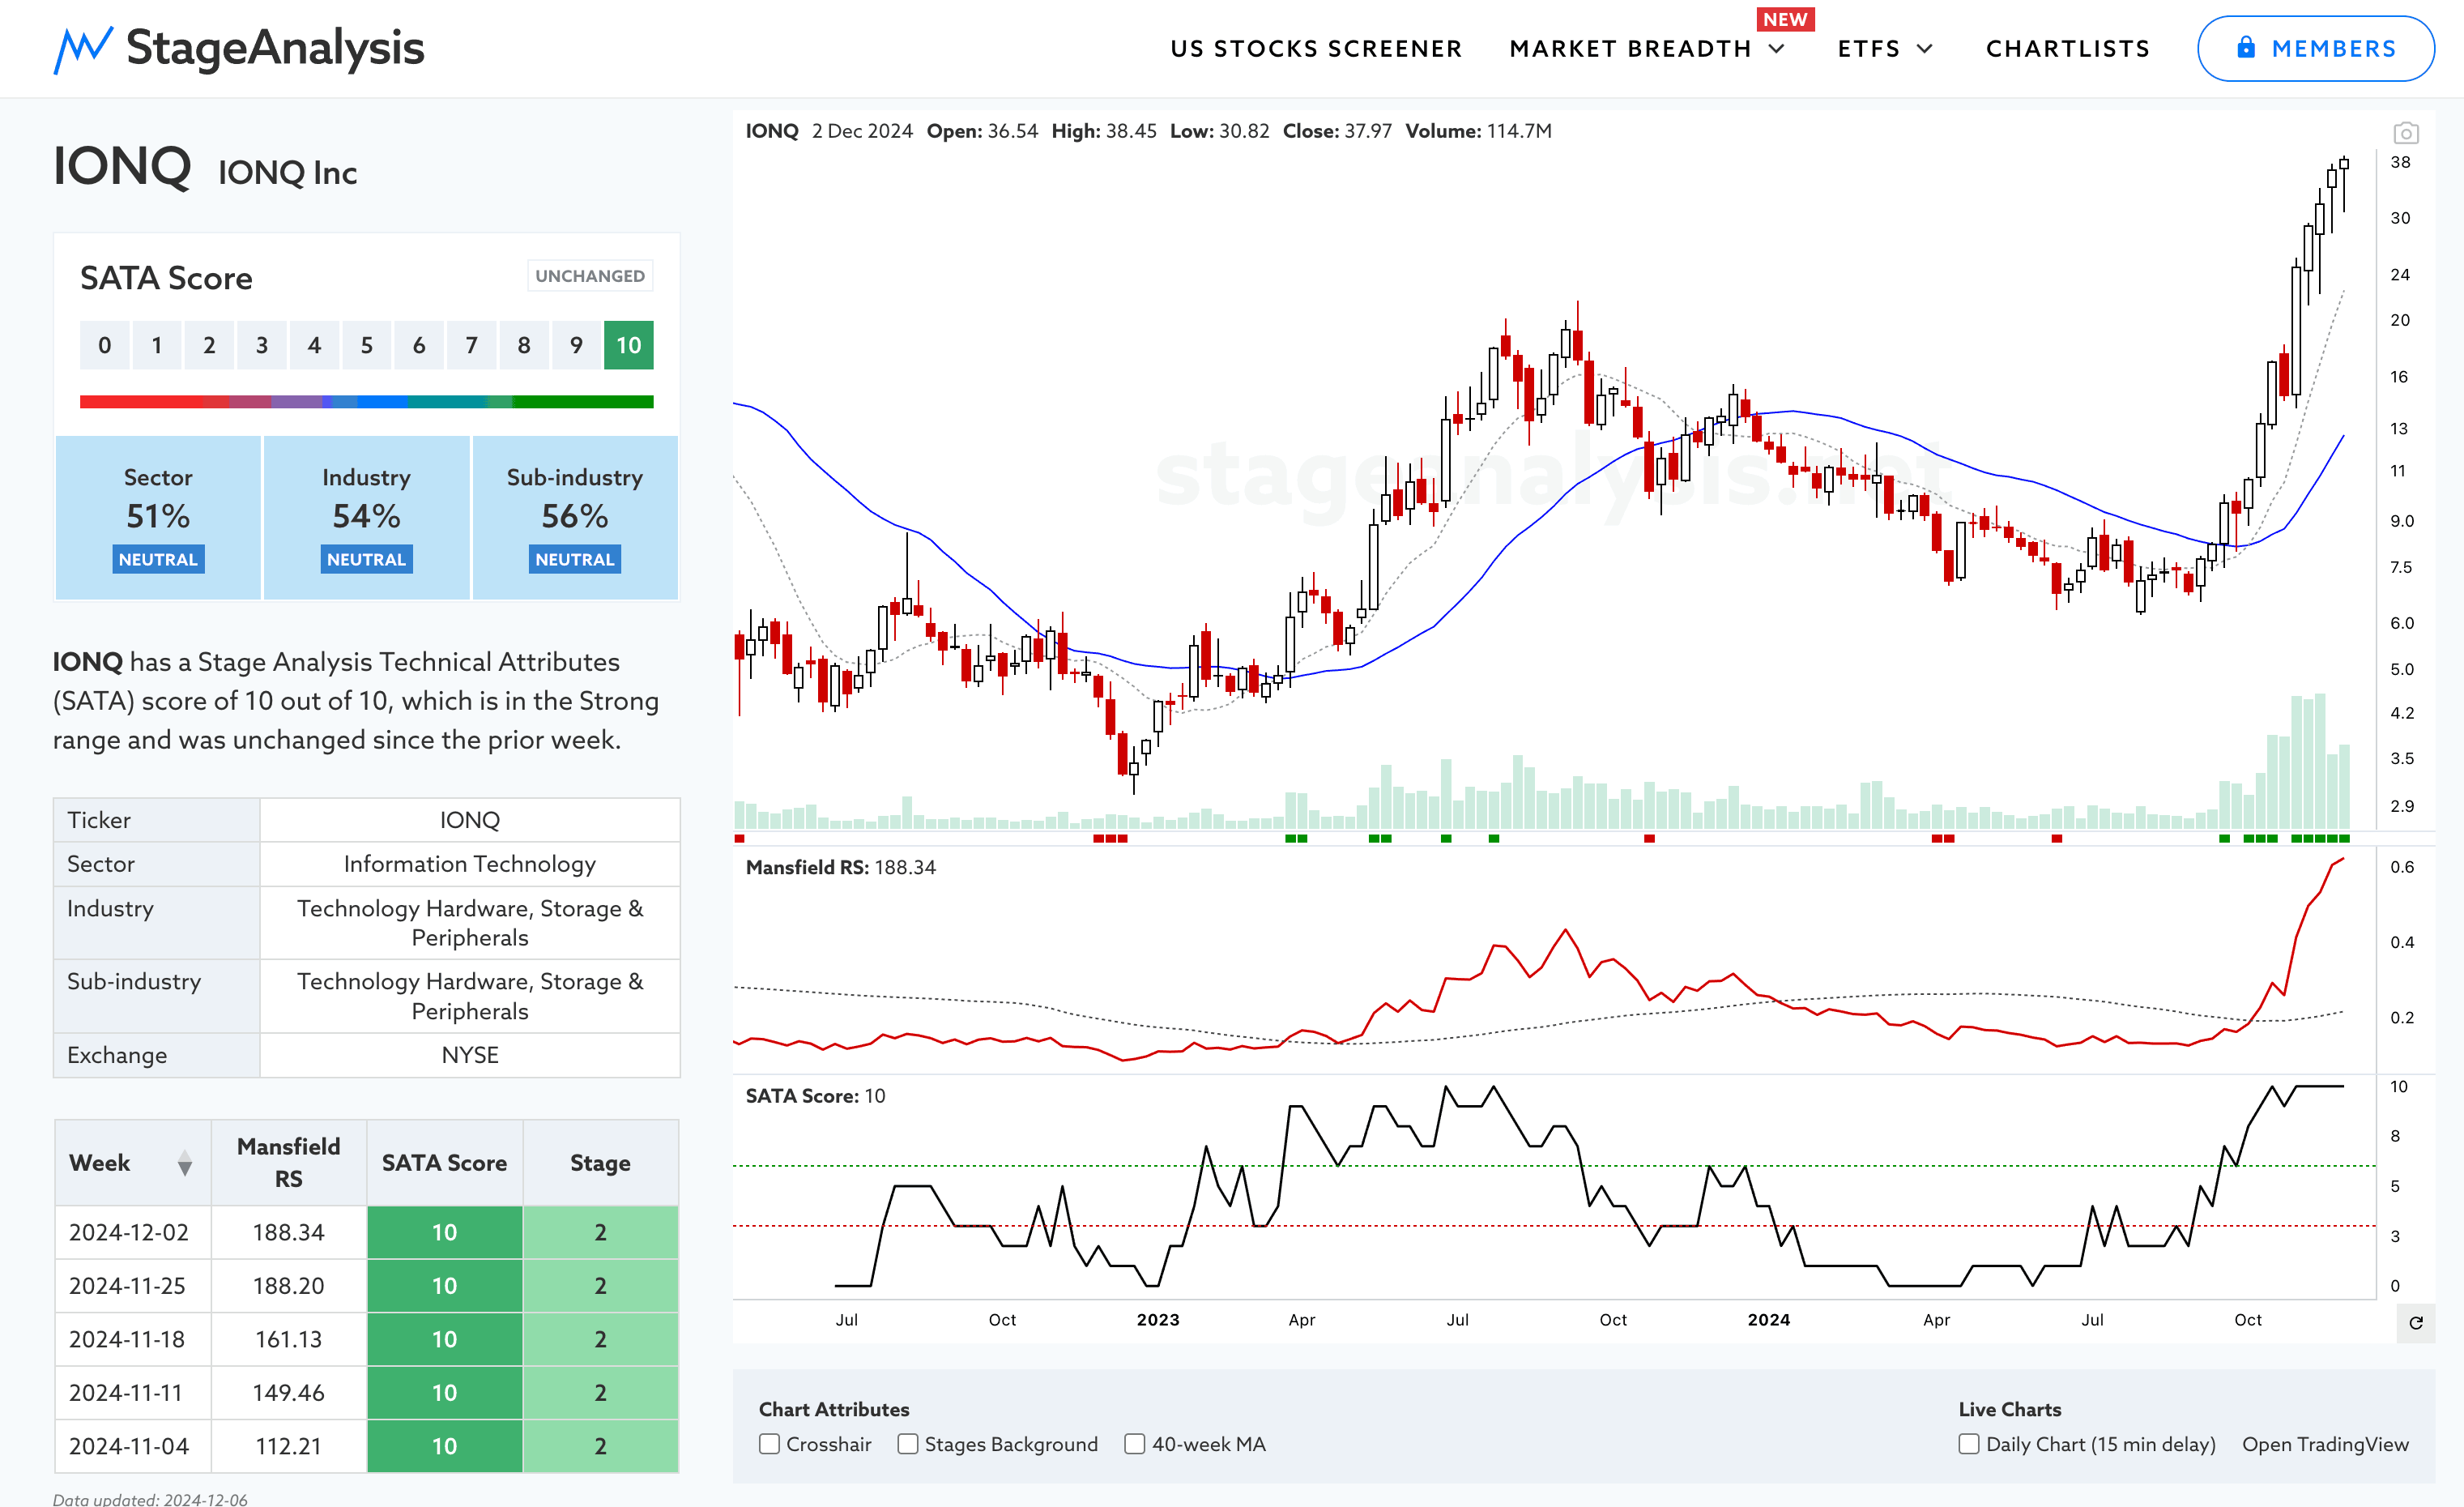Screen dimensions: 2464x1507
Task: Click the Stage column header
Action: (600, 1162)
